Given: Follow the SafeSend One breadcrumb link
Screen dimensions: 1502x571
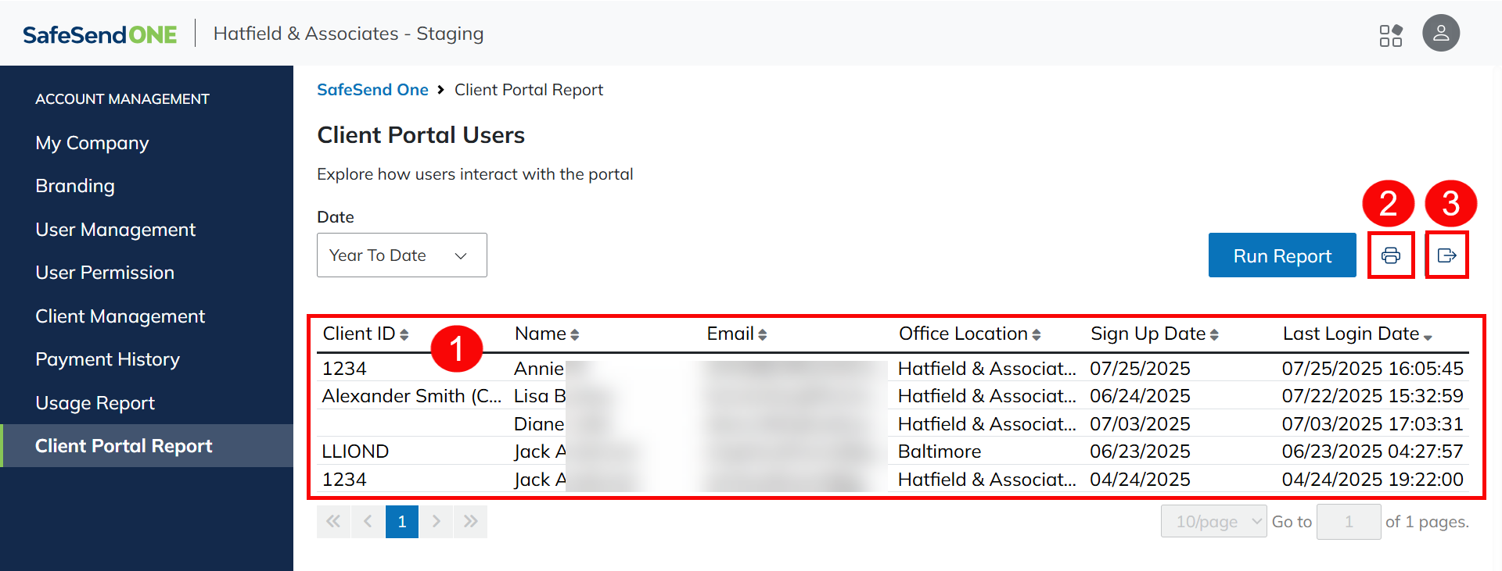Looking at the screenshot, I should (x=372, y=90).
